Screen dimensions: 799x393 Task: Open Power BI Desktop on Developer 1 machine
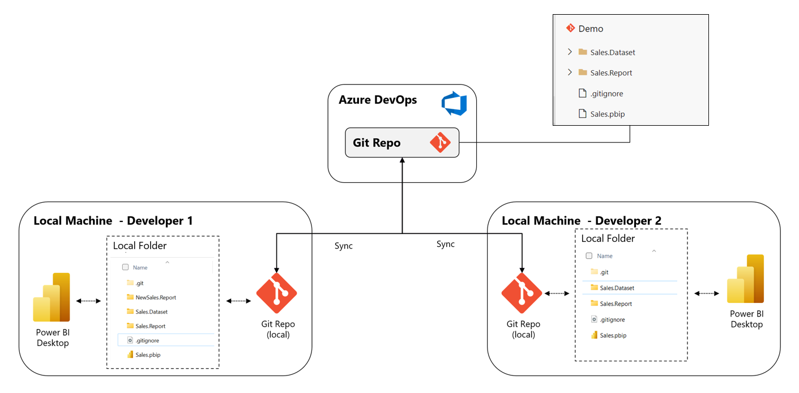point(51,296)
